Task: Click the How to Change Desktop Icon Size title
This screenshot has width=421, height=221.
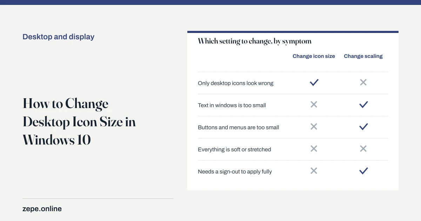Action: point(79,122)
